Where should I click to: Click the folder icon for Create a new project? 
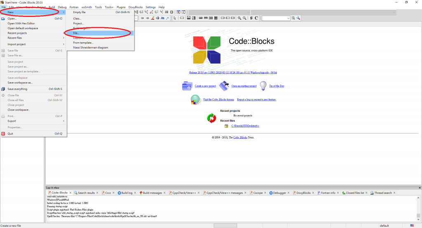[x=187, y=86]
